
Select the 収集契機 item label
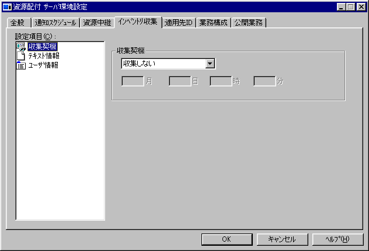[43, 47]
